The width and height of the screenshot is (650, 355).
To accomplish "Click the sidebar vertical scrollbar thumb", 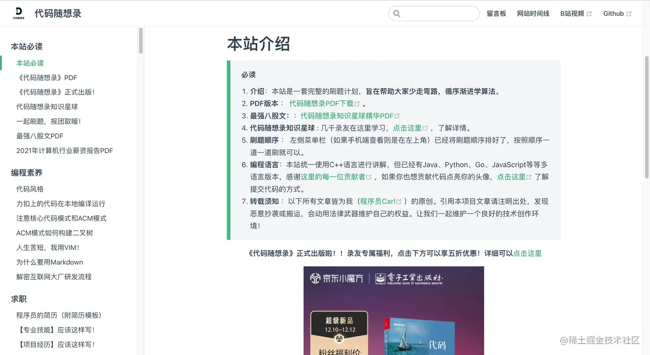I will [x=141, y=41].
